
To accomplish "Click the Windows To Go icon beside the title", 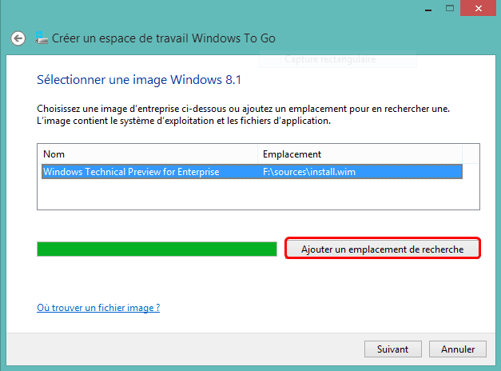I will [40, 38].
